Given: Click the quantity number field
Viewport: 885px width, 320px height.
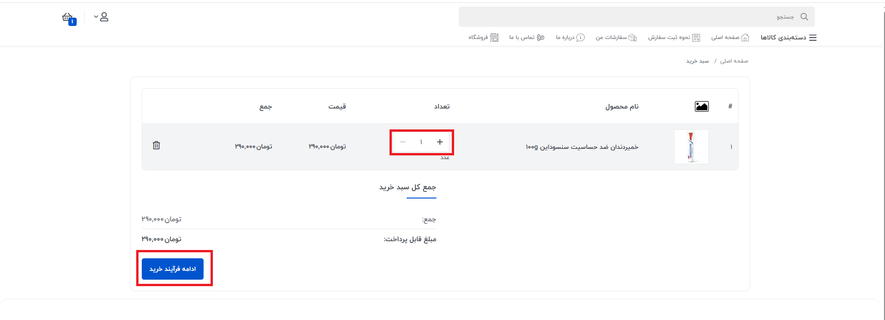Looking at the screenshot, I should 421,142.
